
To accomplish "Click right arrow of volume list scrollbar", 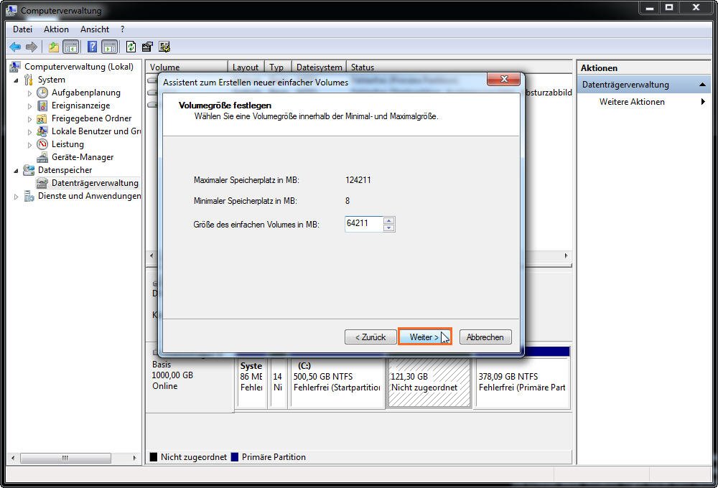I will (x=566, y=256).
